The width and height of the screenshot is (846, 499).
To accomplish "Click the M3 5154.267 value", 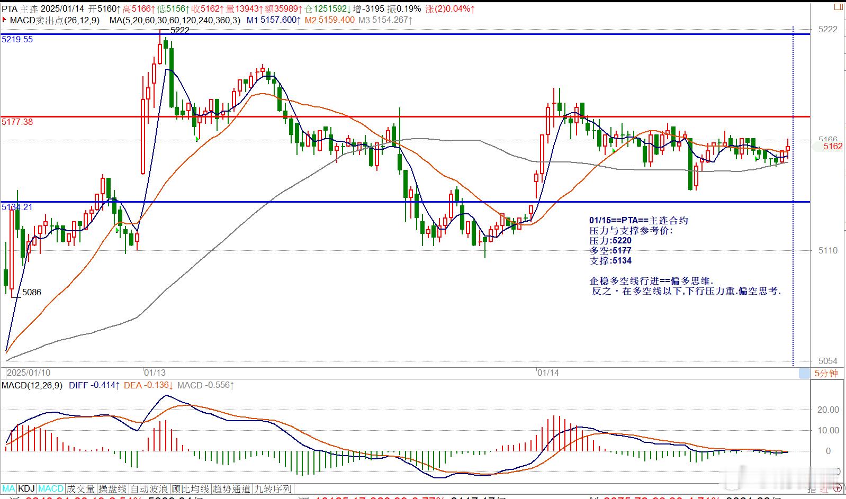I will point(385,20).
